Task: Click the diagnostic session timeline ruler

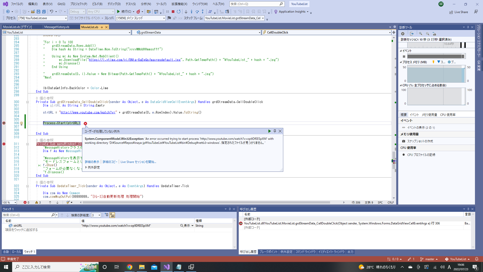Action: click(437, 45)
